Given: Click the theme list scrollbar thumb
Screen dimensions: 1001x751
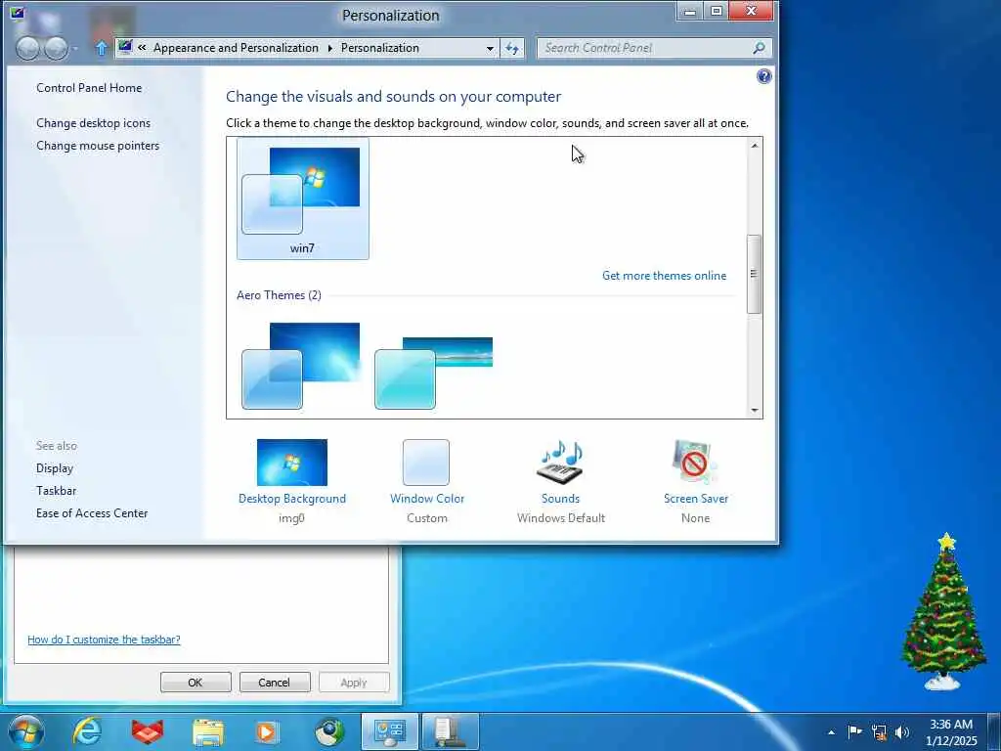Looking at the screenshot, I should (x=754, y=274).
